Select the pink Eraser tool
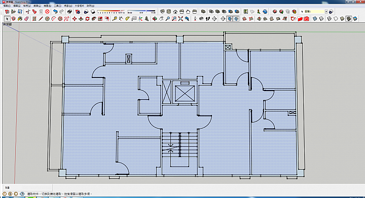 26,19
